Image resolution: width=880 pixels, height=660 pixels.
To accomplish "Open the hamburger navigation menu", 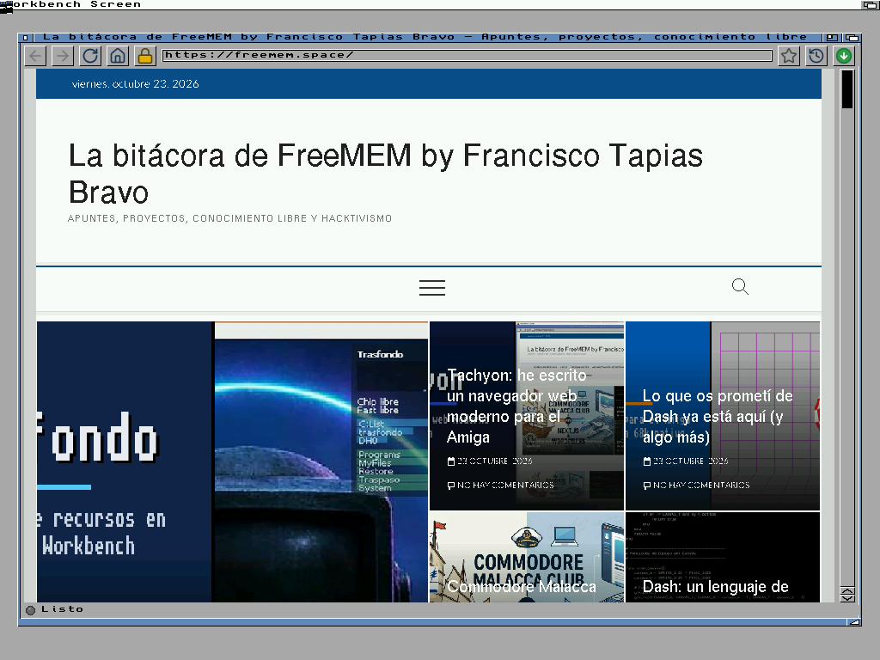I will point(432,287).
